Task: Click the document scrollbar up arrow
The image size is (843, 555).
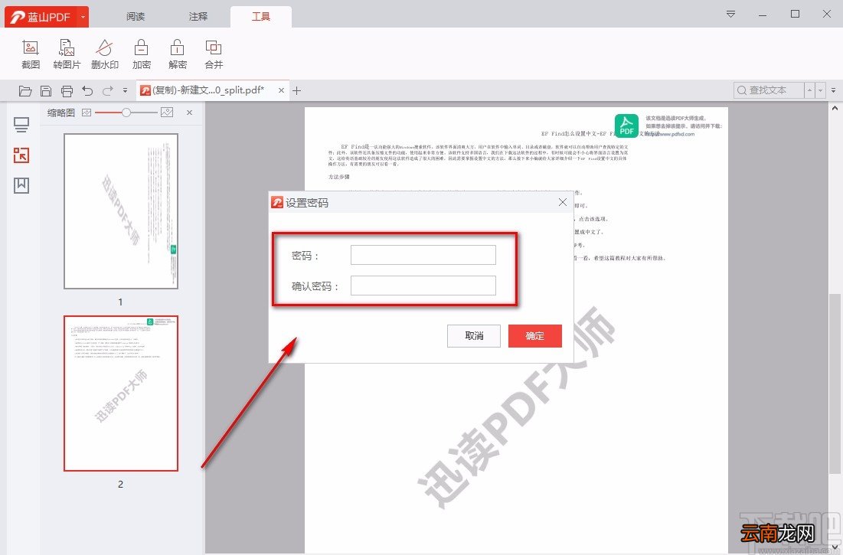Action: click(835, 108)
